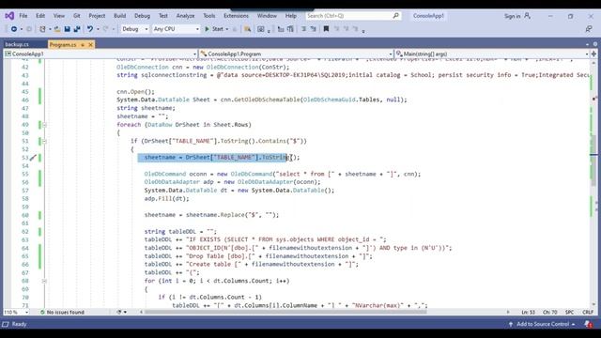Switch to the backup.cs tab
601x338 pixels.
pos(17,45)
